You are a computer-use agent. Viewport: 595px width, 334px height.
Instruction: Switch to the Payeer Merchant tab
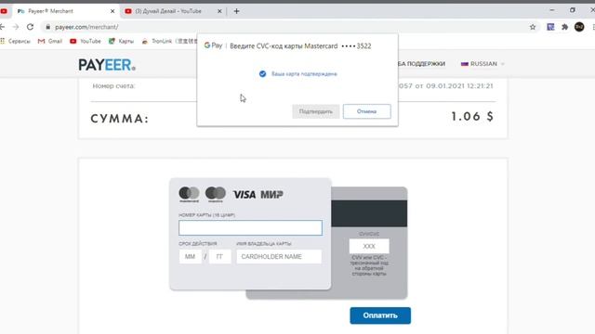[x=64, y=11]
